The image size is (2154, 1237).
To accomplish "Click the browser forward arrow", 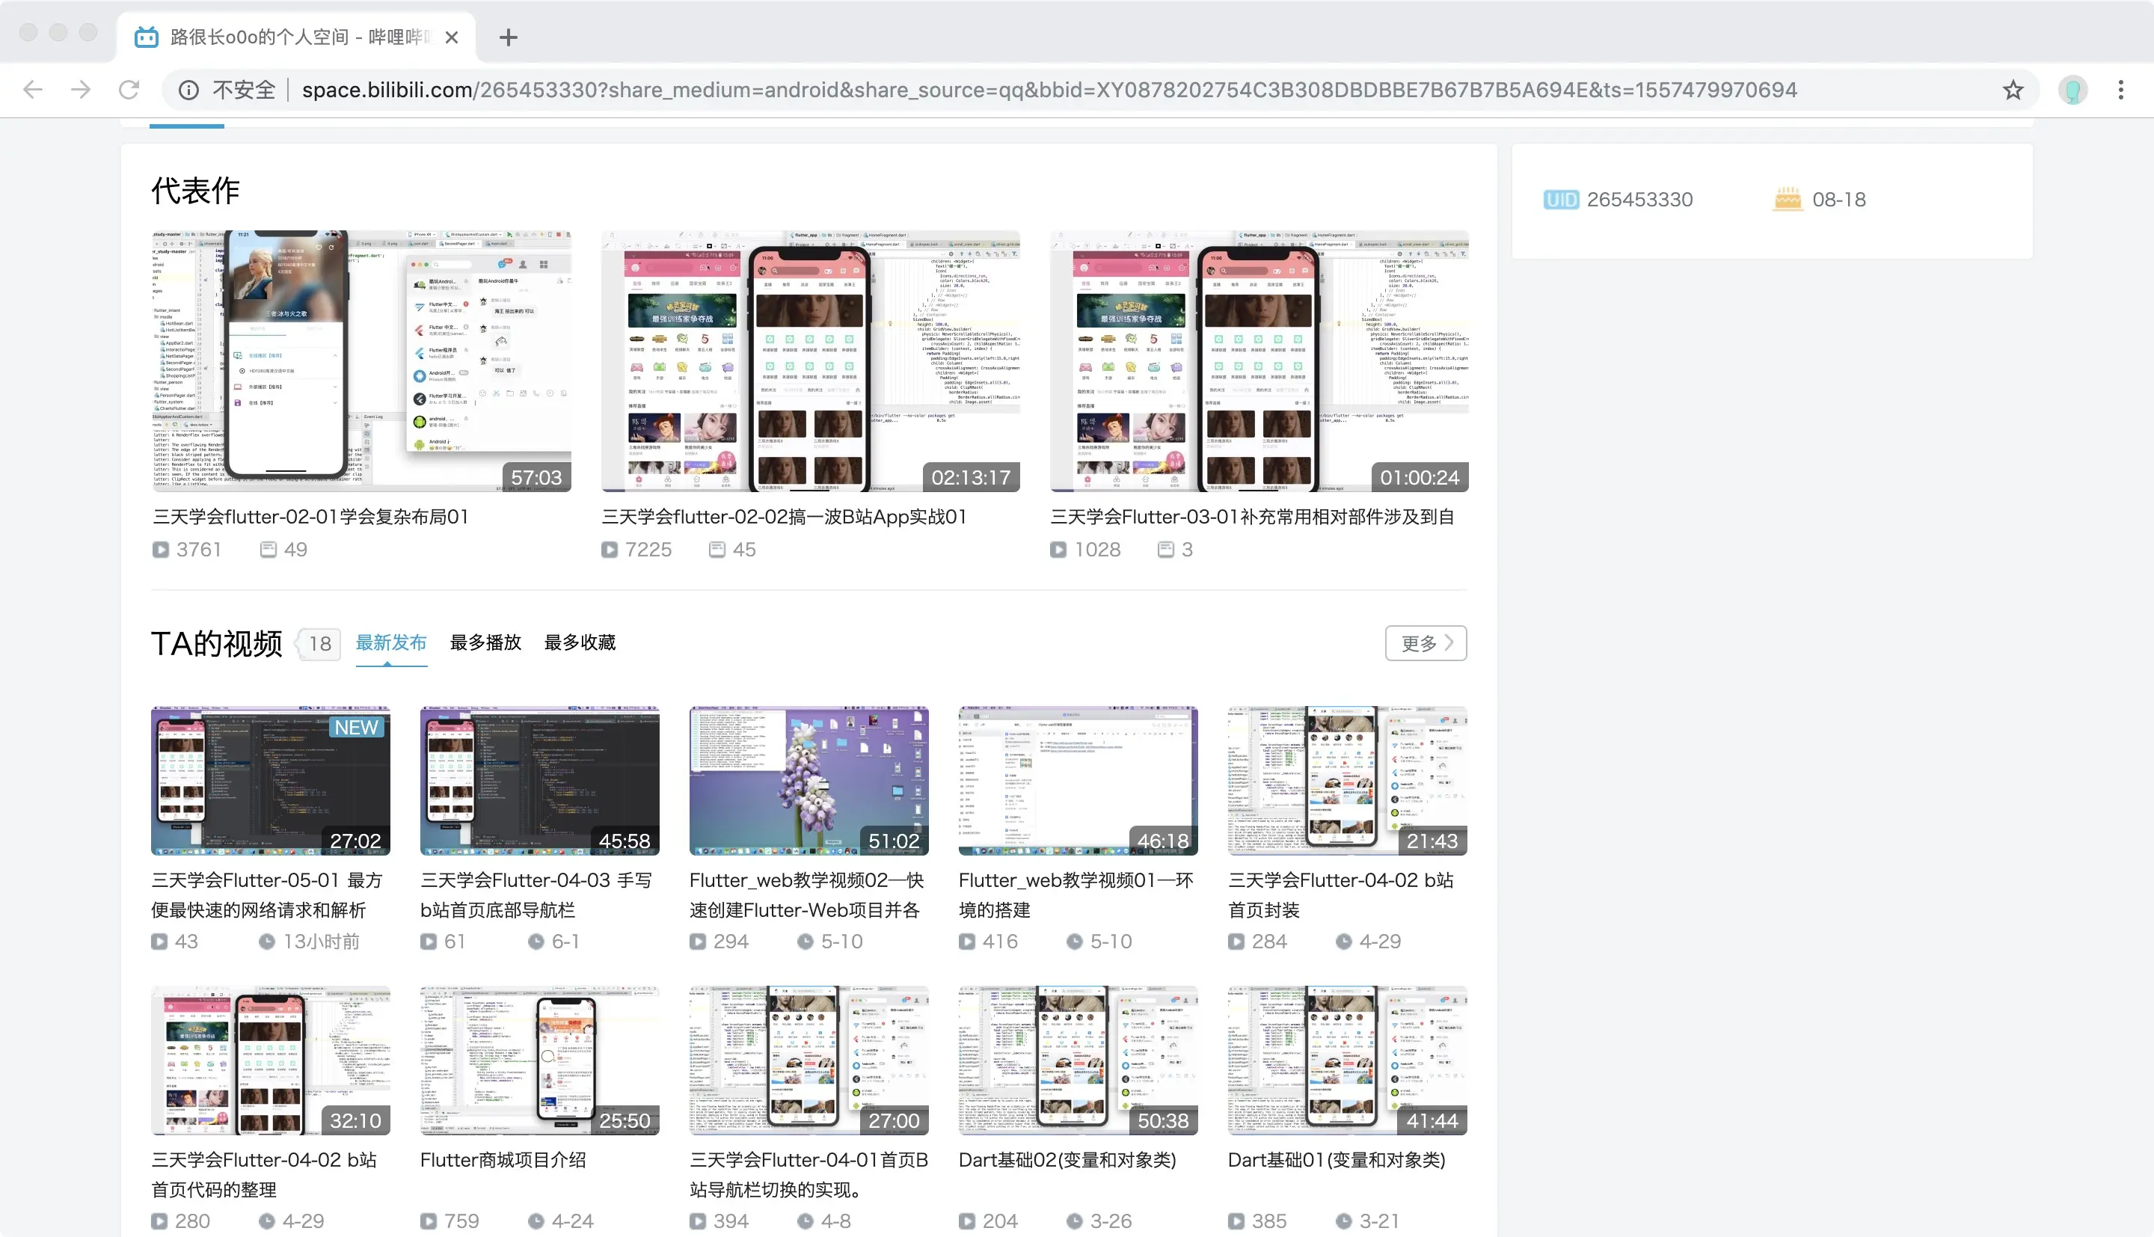I will pyautogui.click(x=81, y=89).
